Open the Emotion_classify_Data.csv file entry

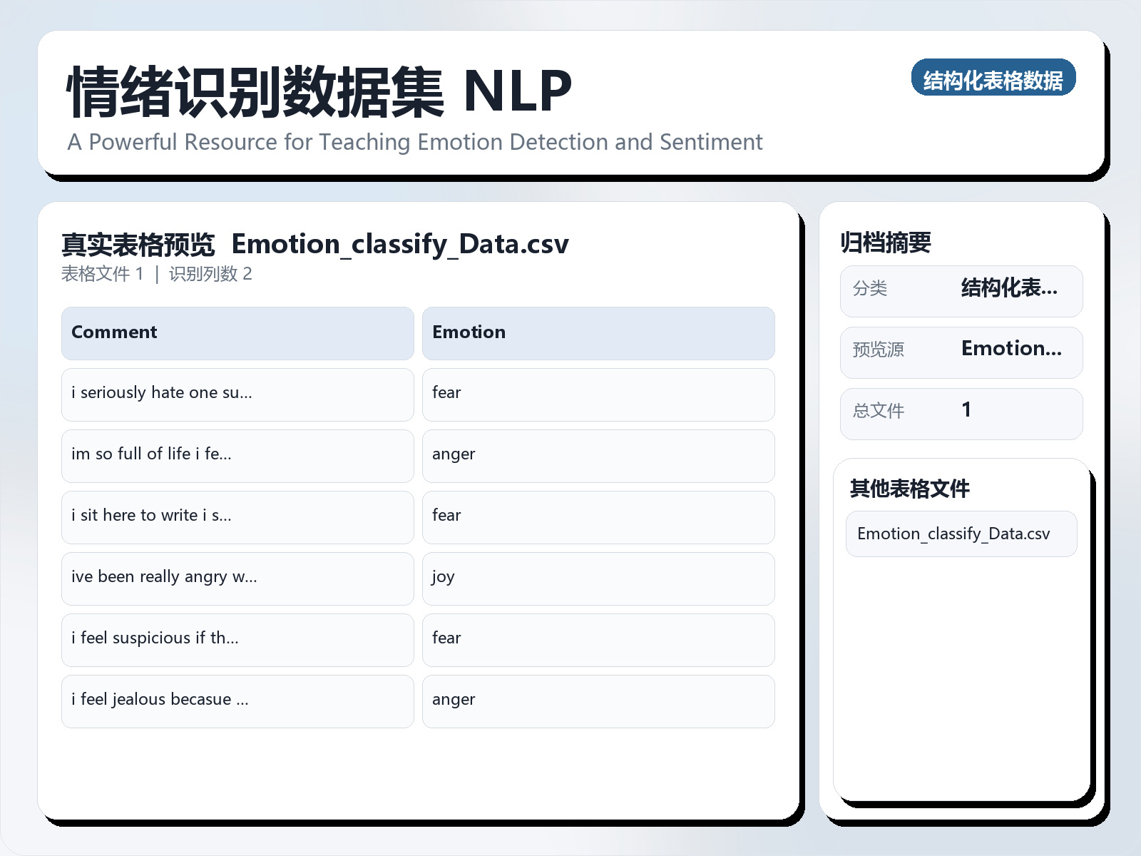click(x=961, y=534)
